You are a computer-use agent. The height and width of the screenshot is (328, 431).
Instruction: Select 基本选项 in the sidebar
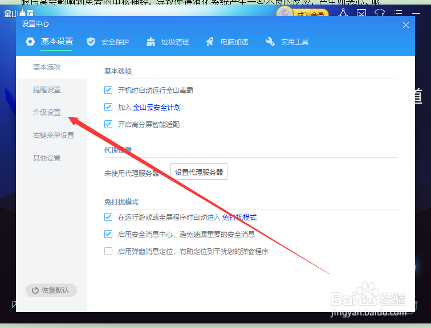[x=47, y=67]
